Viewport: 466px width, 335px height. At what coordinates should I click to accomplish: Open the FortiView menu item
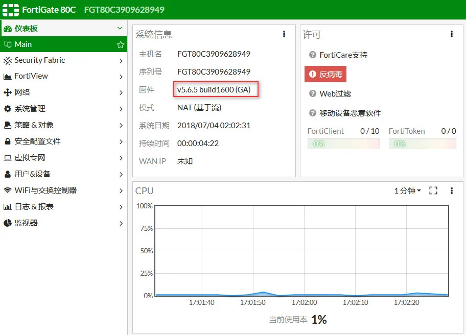63,76
